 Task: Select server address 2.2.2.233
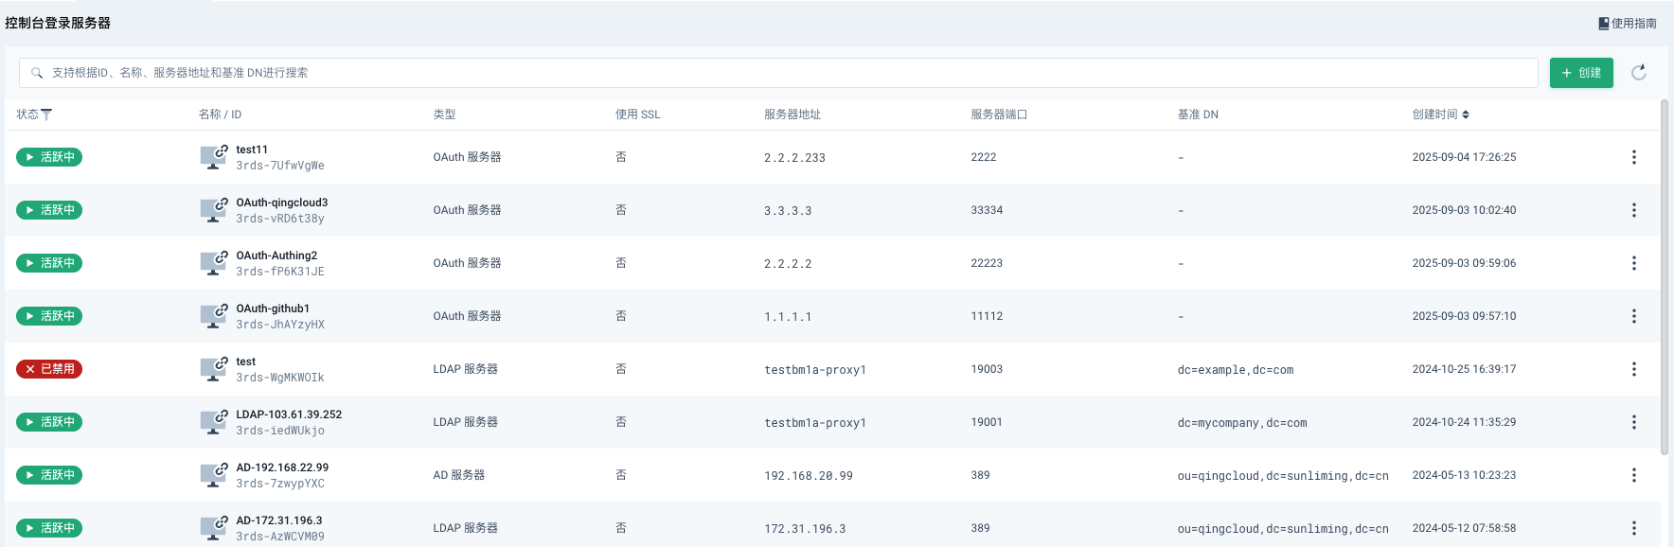click(794, 158)
